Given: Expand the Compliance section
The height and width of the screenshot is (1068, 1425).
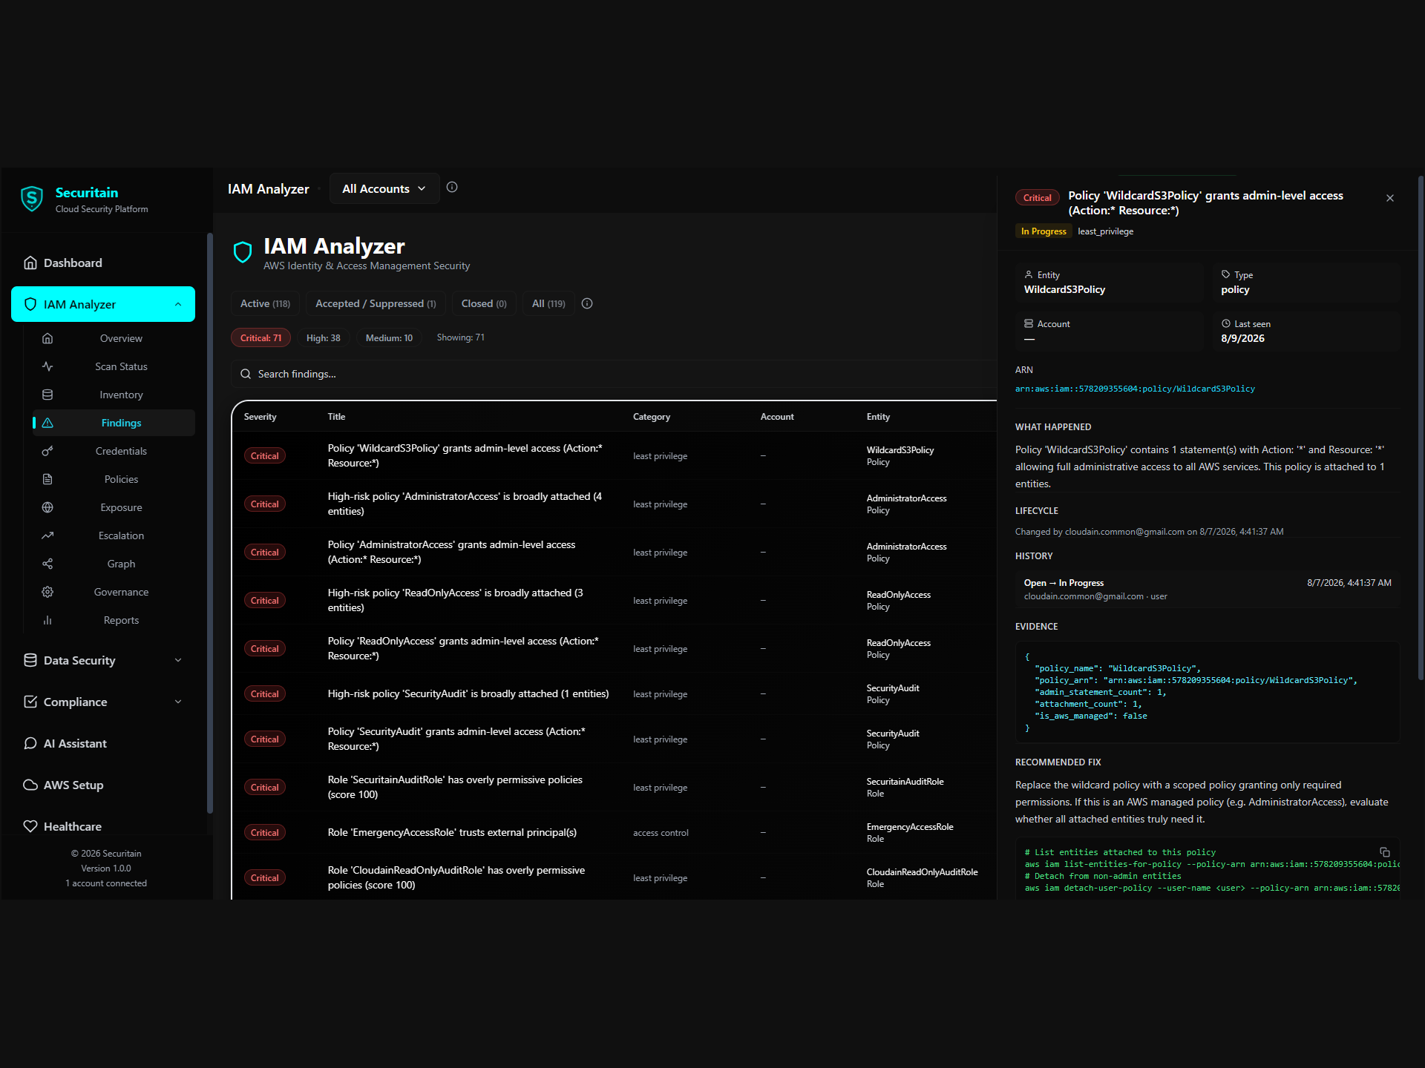Looking at the screenshot, I should [103, 702].
